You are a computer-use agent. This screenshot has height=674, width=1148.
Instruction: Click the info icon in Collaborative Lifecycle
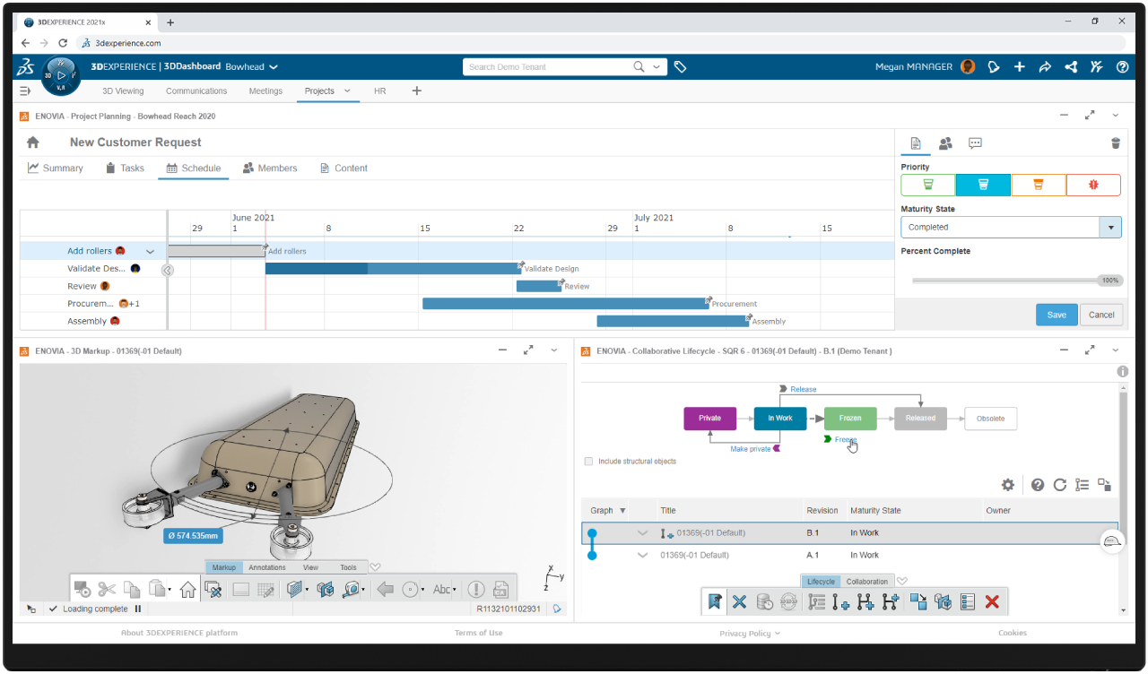tap(1122, 371)
